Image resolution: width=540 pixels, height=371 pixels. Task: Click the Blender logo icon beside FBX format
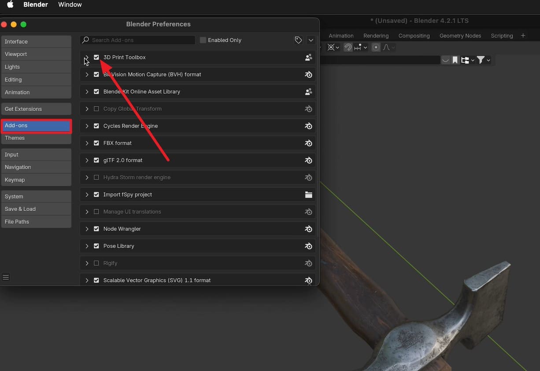[x=308, y=143]
